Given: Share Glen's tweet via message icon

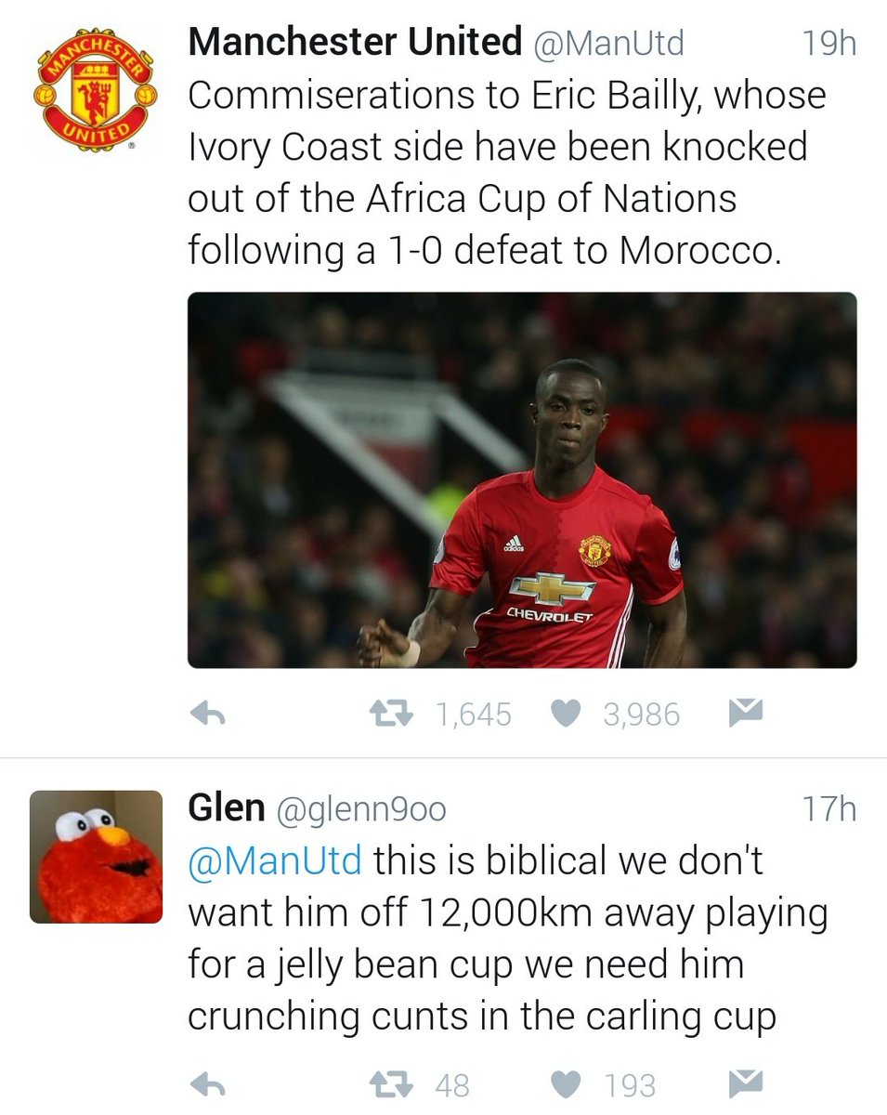Looking at the screenshot, I should (x=745, y=1083).
